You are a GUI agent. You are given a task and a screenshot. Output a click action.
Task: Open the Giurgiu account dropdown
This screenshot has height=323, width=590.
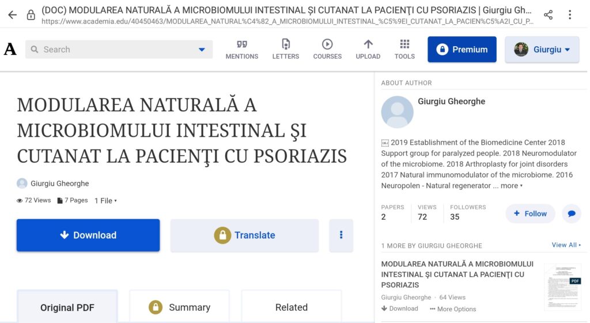(542, 50)
